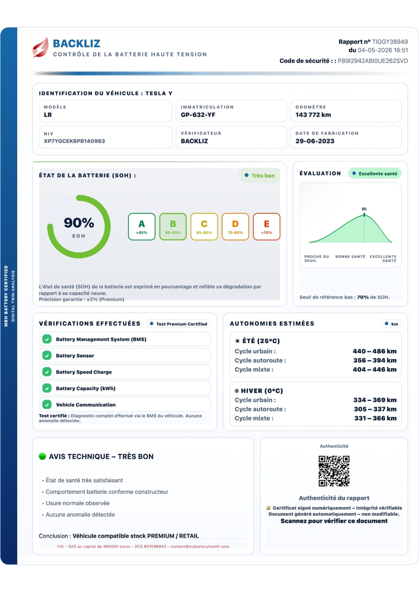Click the snowflake icon next to HIVER (0°C)

click(237, 391)
